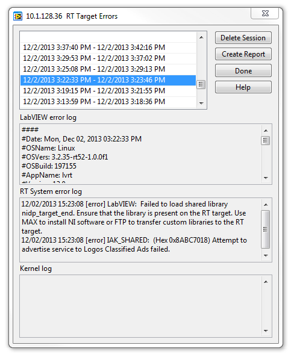Open Help for RT Target Errors

coord(243,87)
